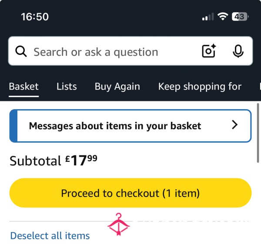Tap the magnifying glass search icon
The image size is (261, 248).
21,51
